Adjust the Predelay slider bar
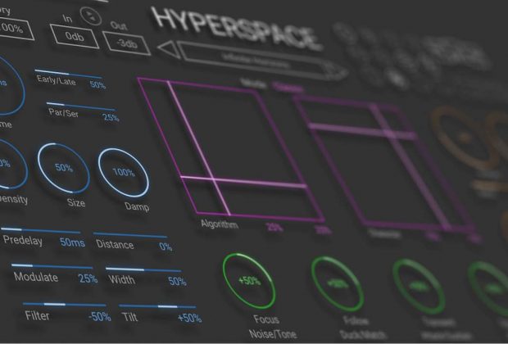This screenshot has height=344, width=508. (x=40, y=230)
